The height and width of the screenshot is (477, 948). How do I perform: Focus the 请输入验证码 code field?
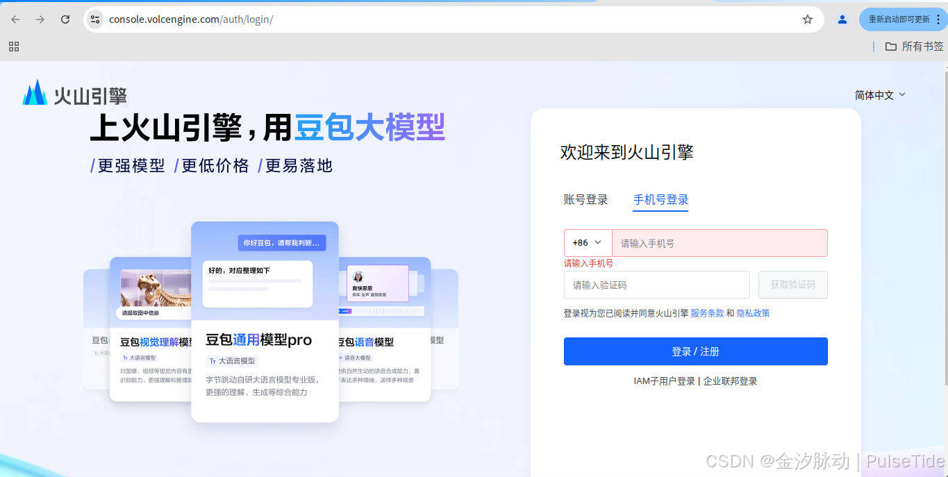[657, 285]
